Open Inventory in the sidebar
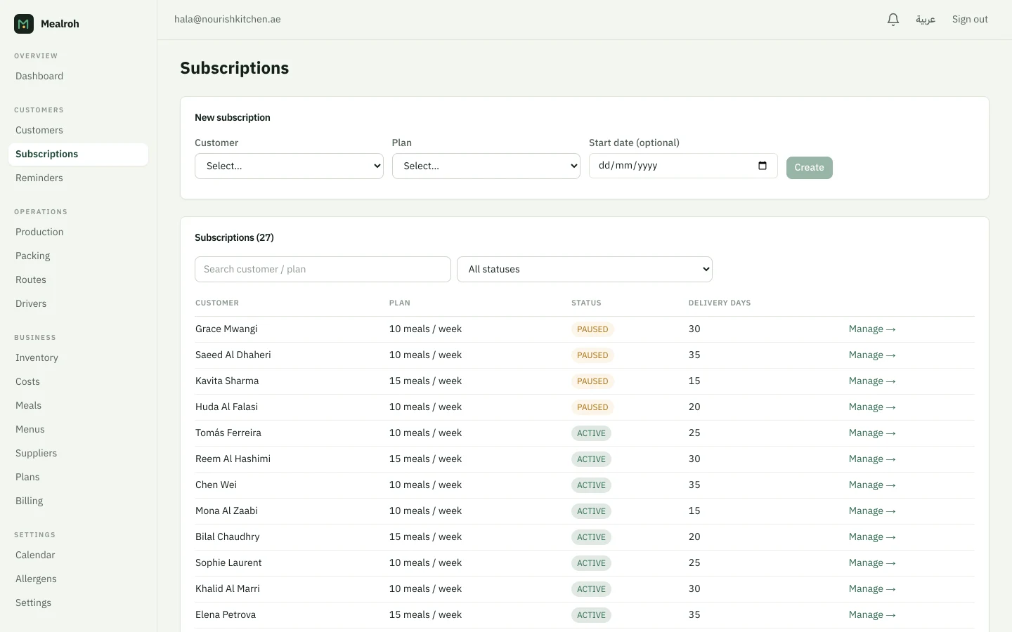 [37, 357]
